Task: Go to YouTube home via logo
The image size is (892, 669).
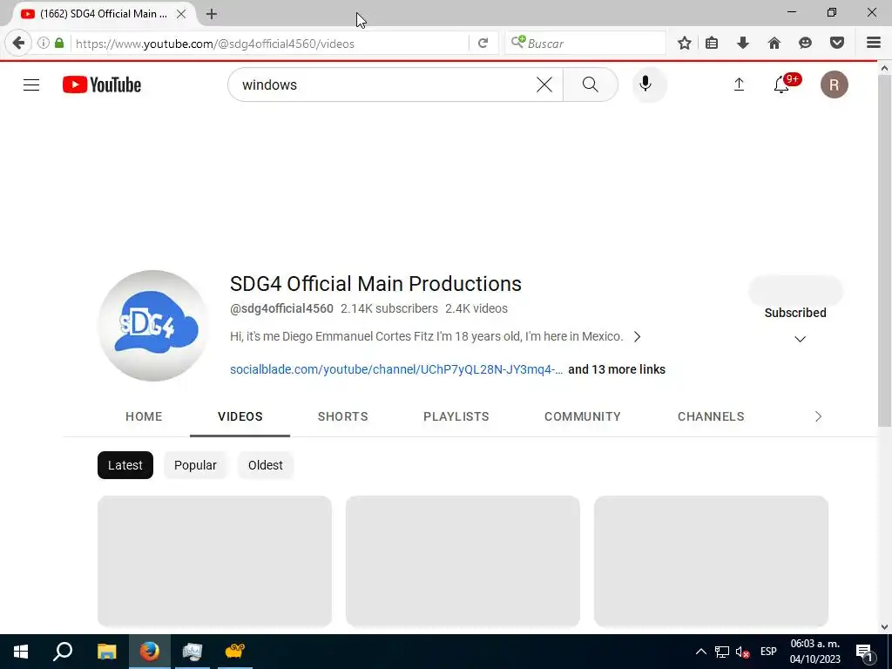Action: (x=102, y=84)
